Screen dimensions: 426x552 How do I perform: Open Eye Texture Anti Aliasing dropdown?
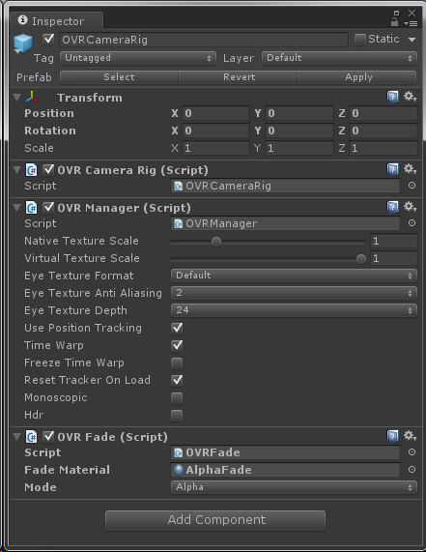[x=294, y=293]
